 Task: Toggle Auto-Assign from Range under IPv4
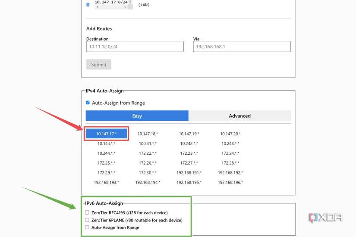(x=88, y=103)
